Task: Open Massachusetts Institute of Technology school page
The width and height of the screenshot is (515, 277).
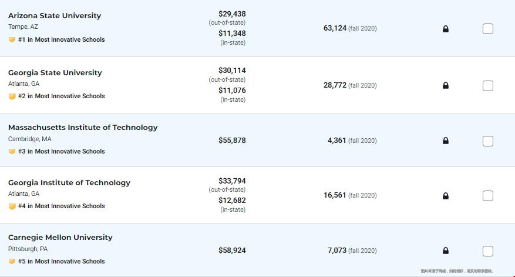Action: point(83,128)
